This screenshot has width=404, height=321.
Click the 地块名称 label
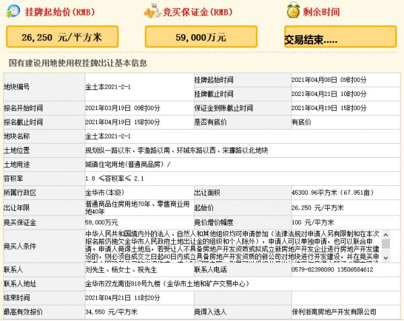[x=17, y=136]
